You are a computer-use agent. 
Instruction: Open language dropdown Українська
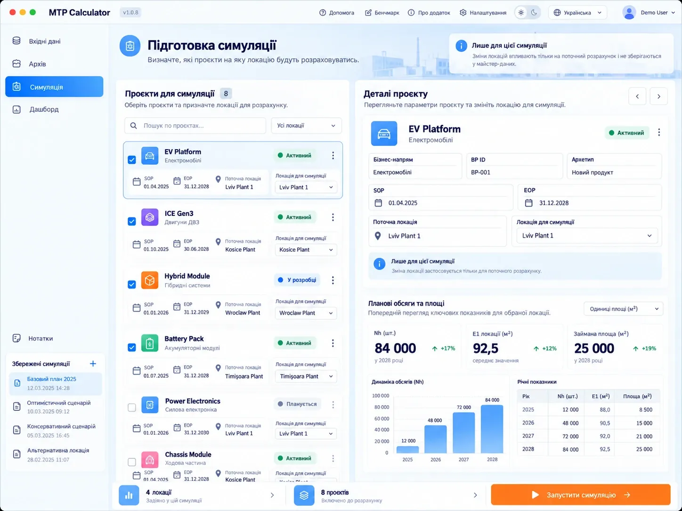click(x=577, y=13)
